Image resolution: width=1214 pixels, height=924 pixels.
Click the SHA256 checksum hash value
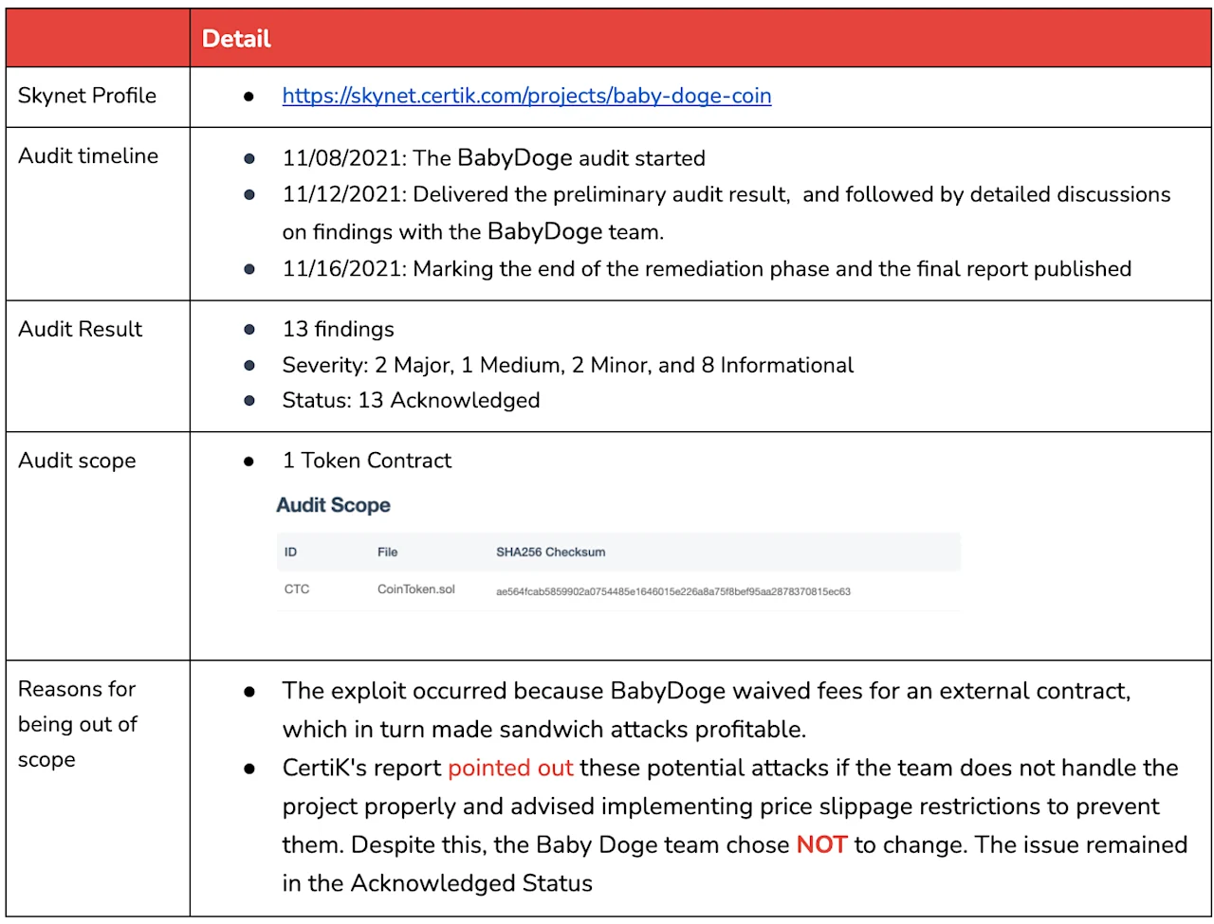672,591
